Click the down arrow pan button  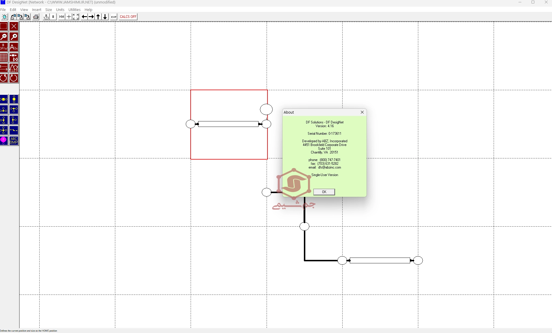point(105,17)
